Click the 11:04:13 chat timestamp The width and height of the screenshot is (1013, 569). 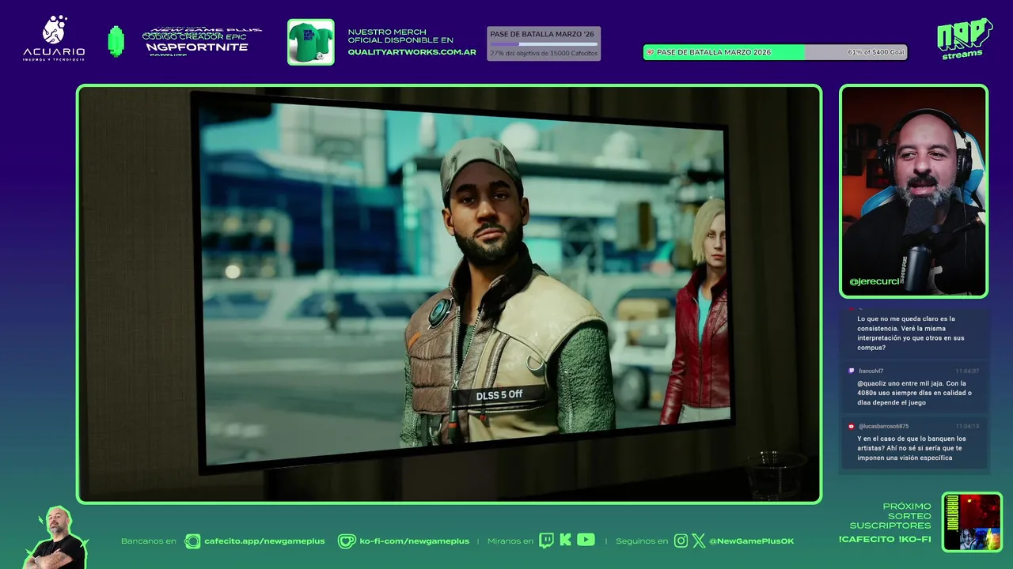967,426
